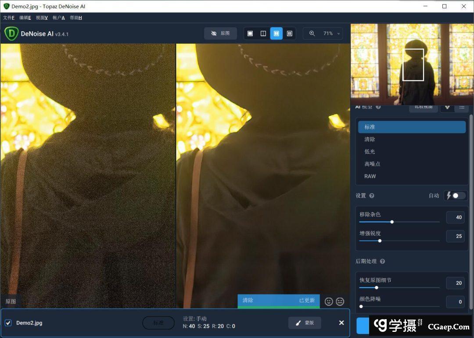The image size is (474, 338).
Task: Toggle the 自动 auto settings switch
Action: point(456,196)
